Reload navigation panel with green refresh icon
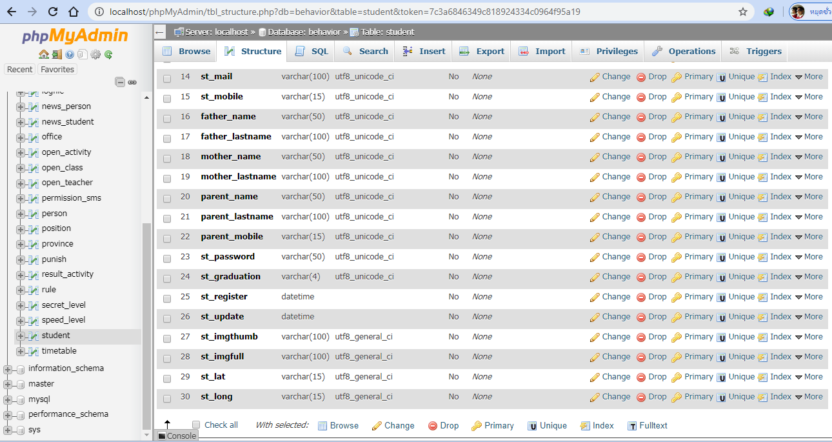Image resolution: width=832 pixels, height=442 pixels. click(108, 54)
